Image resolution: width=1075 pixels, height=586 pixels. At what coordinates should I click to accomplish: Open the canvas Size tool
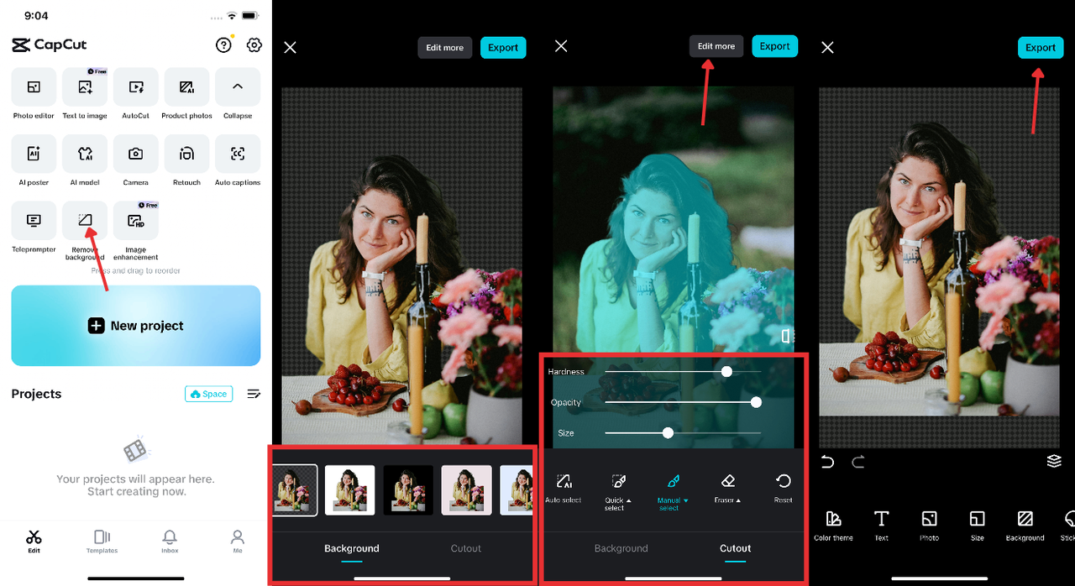[x=977, y=526]
